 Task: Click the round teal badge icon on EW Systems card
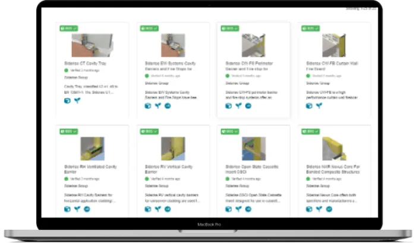(x=168, y=106)
